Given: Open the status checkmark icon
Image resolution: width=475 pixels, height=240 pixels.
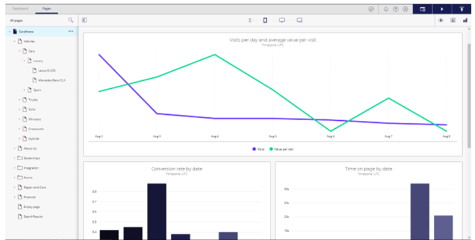Looking at the screenshot, I should tap(371, 9).
